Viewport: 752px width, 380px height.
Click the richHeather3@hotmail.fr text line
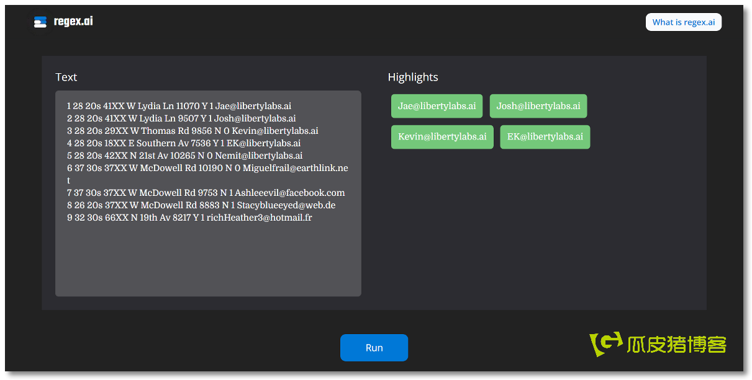(x=189, y=218)
